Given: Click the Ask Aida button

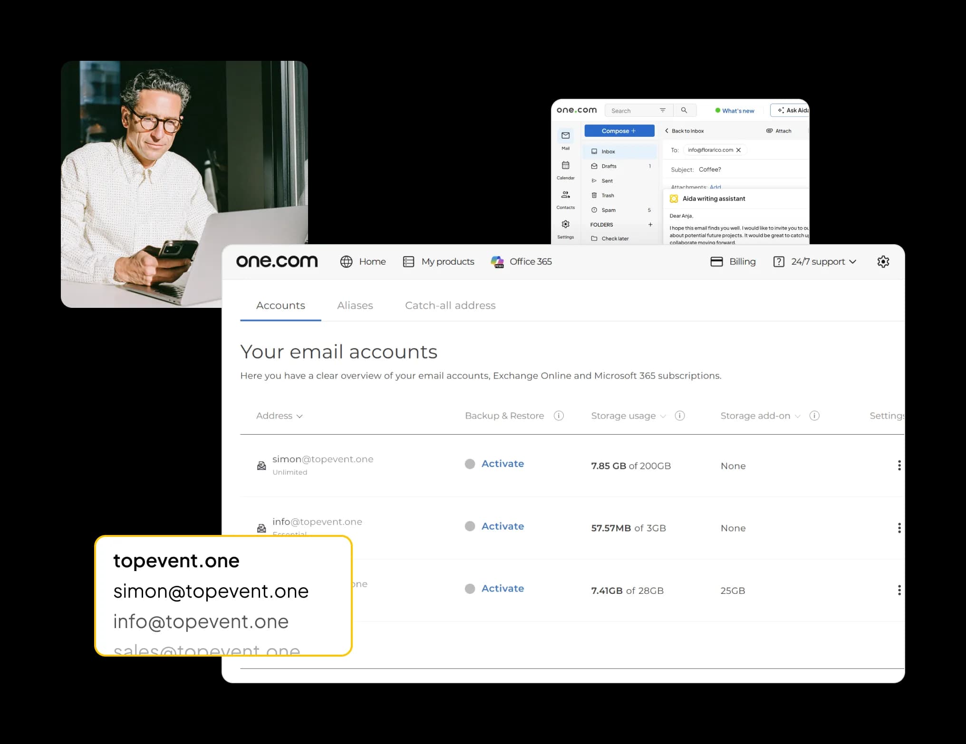Looking at the screenshot, I should [790, 110].
